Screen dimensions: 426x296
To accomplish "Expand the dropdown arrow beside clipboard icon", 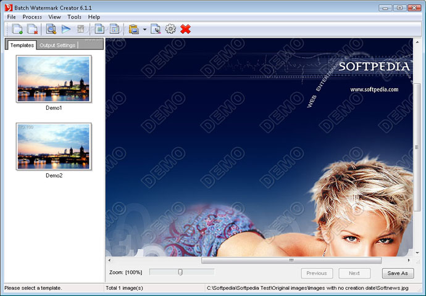I will click(144, 29).
